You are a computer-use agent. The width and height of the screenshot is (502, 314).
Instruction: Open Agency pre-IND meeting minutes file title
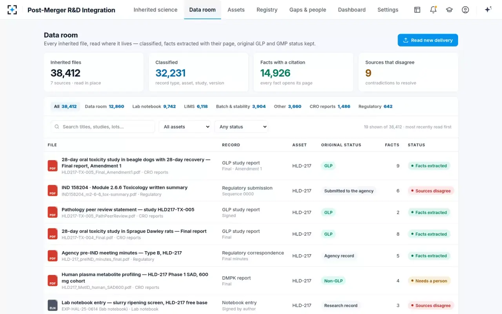coord(122,253)
